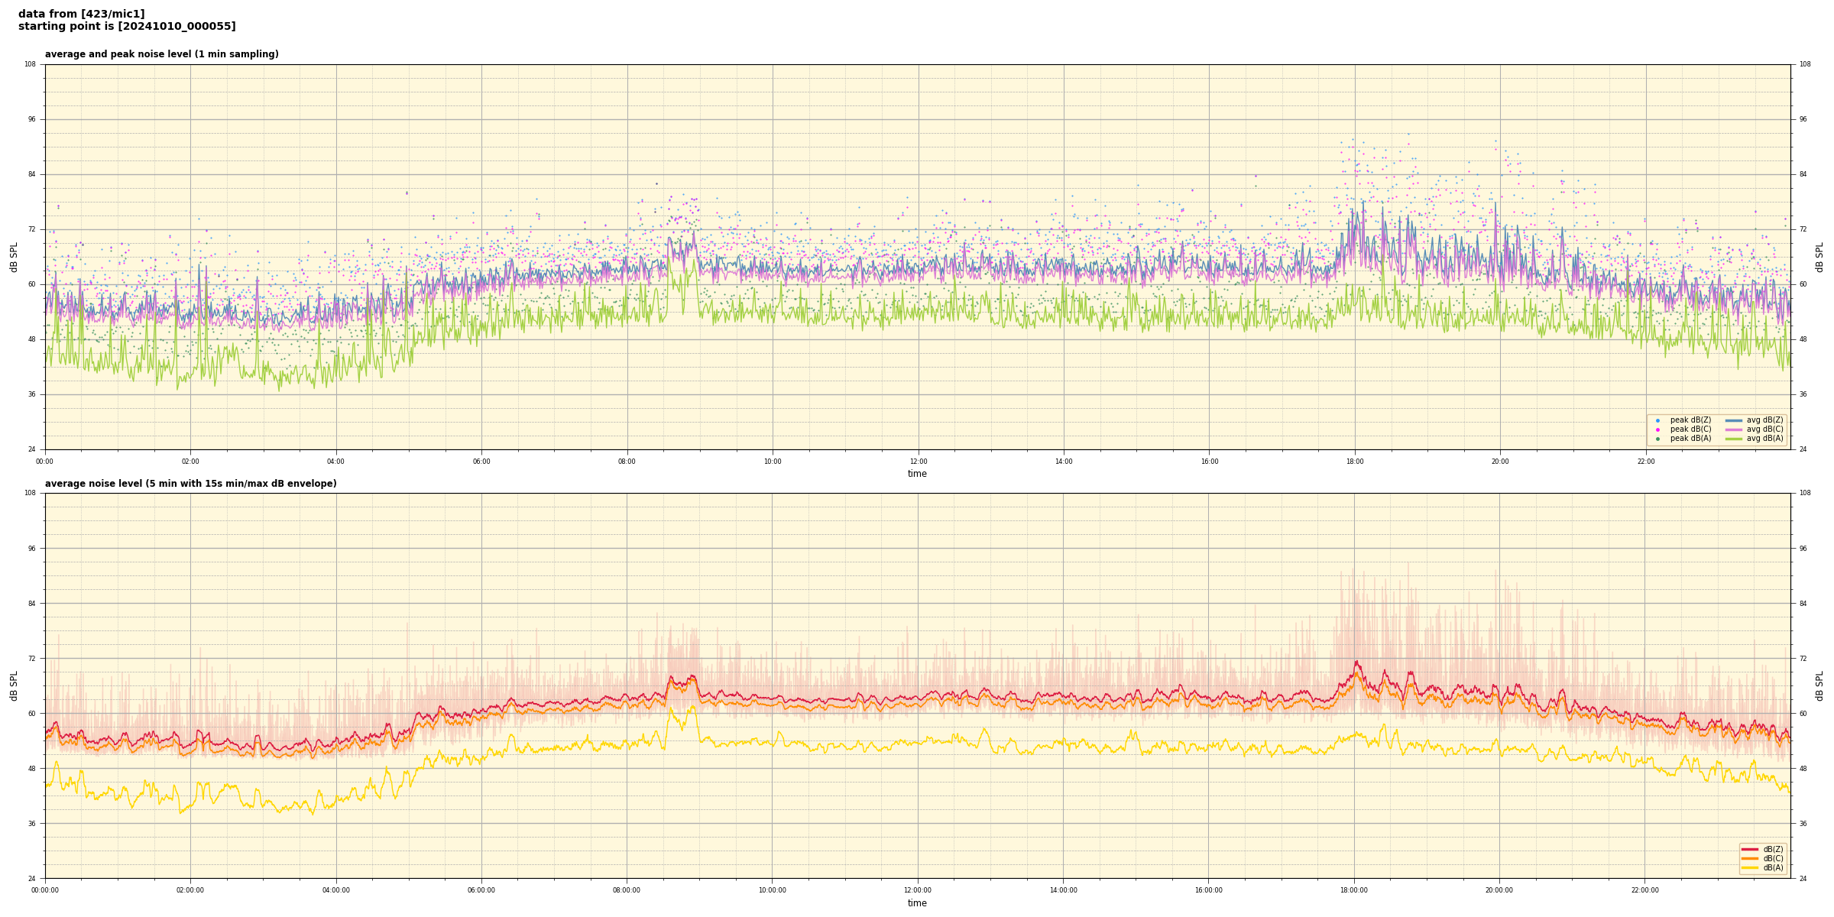Screen dimensions: 1834x917
Task: Click the 'data from [423/mic1]' header text
Action: (82, 14)
